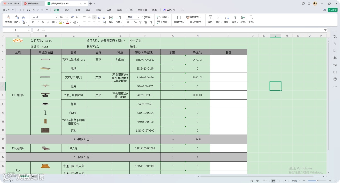Click the percent style icon
The height and width of the screenshot is (183, 340).
[135, 22]
